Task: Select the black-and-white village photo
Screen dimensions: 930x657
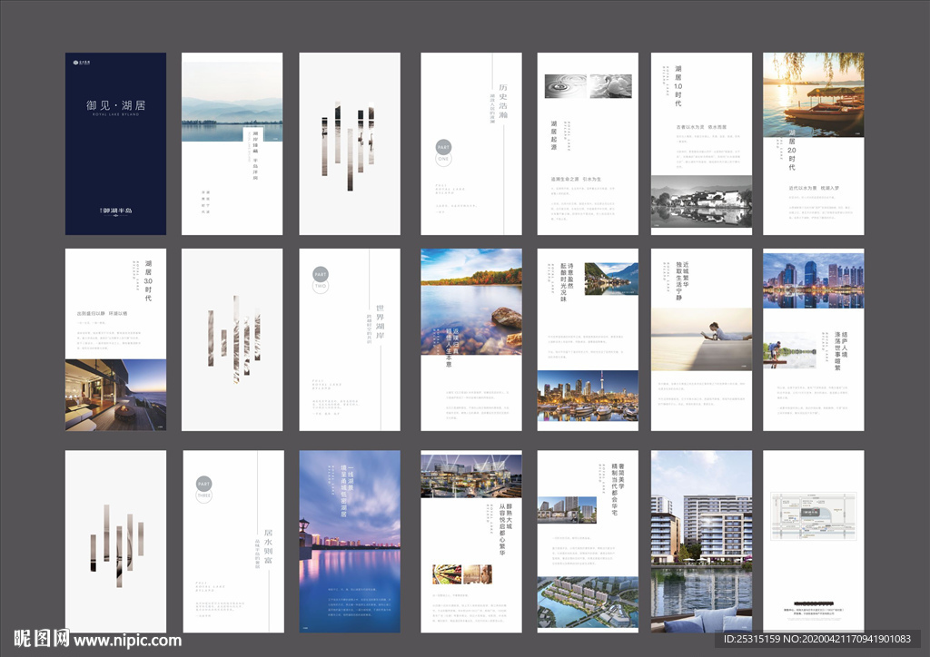Action: (x=701, y=201)
